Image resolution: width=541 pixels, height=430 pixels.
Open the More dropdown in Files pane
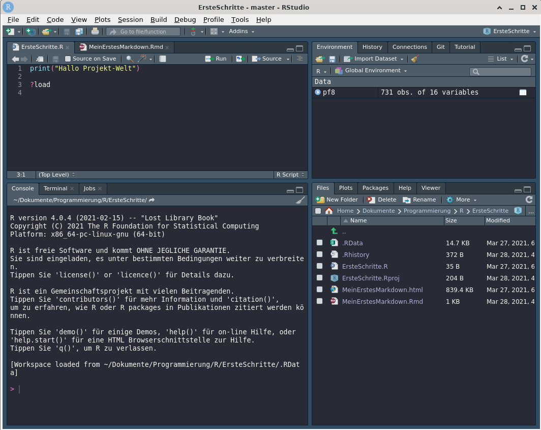(x=461, y=199)
